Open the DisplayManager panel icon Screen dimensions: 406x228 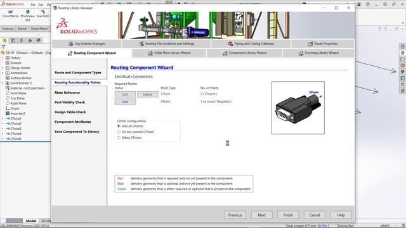pos(39,41)
